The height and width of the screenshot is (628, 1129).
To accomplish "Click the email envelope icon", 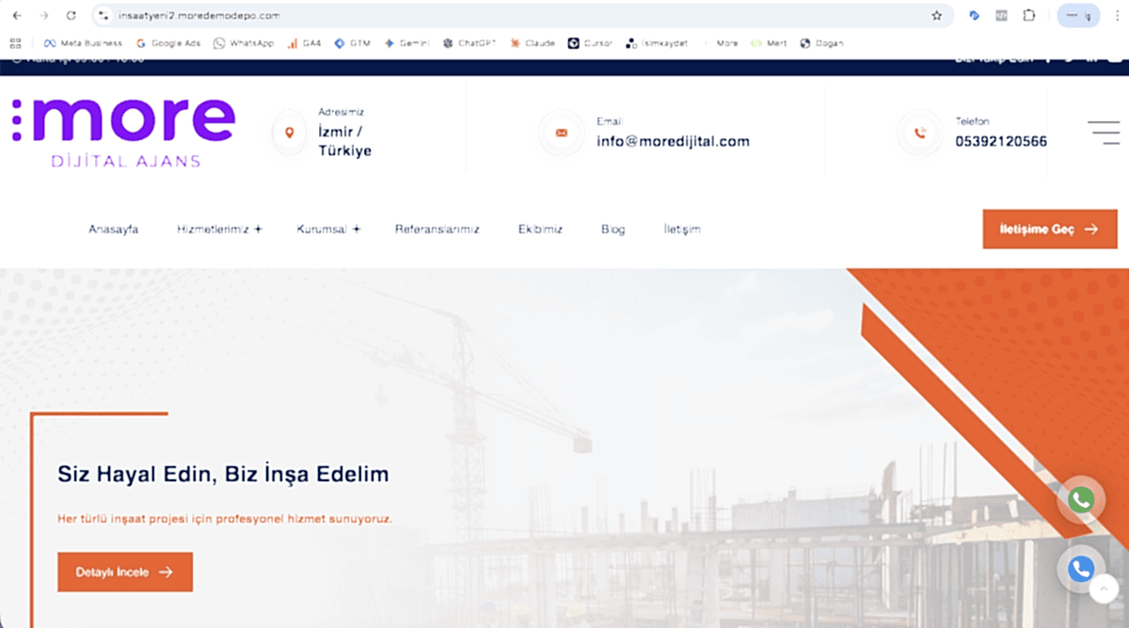I will pyautogui.click(x=562, y=133).
